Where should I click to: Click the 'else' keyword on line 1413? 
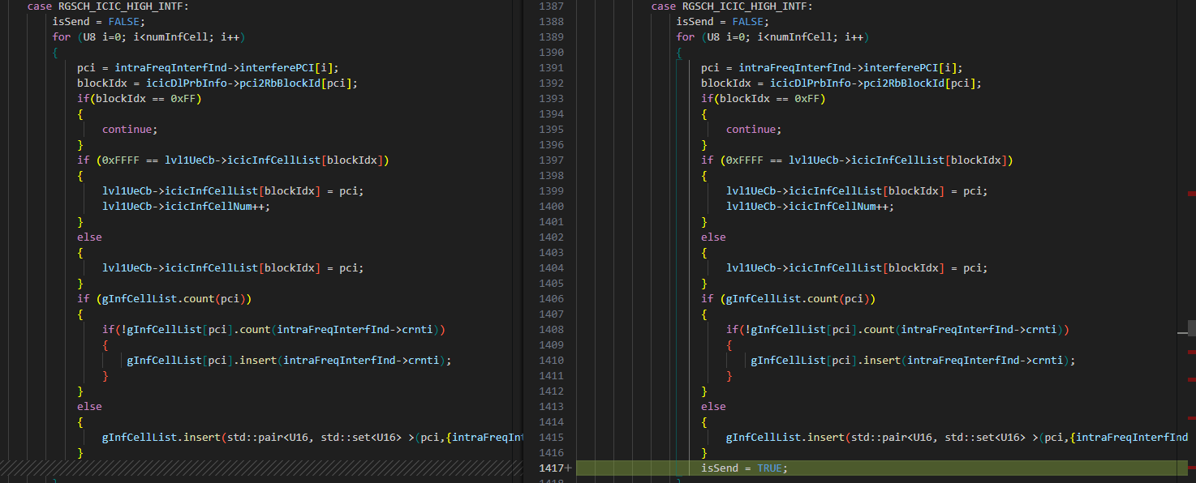pyautogui.click(x=713, y=407)
